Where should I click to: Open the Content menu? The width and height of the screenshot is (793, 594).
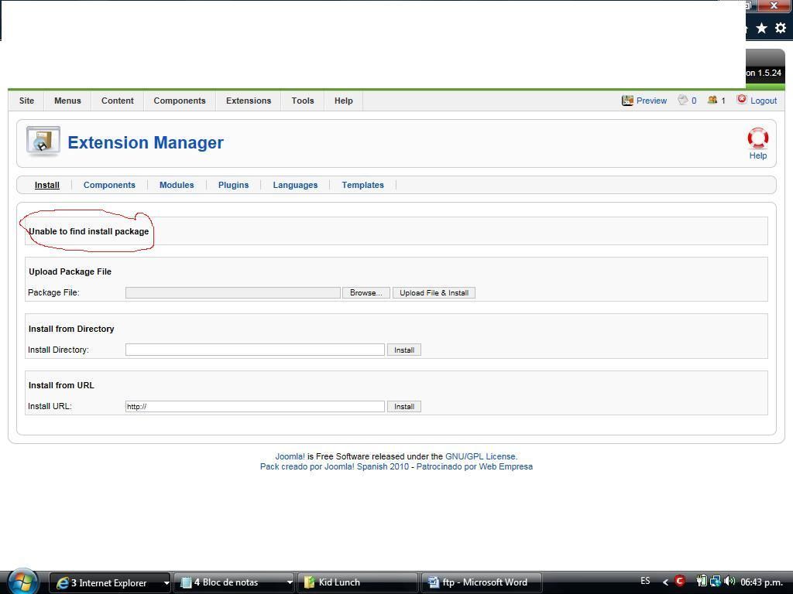coord(118,101)
